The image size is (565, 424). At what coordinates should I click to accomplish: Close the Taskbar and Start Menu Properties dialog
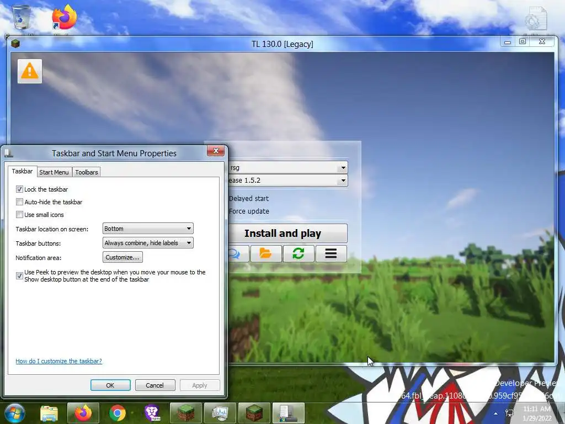pyautogui.click(x=216, y=151)
